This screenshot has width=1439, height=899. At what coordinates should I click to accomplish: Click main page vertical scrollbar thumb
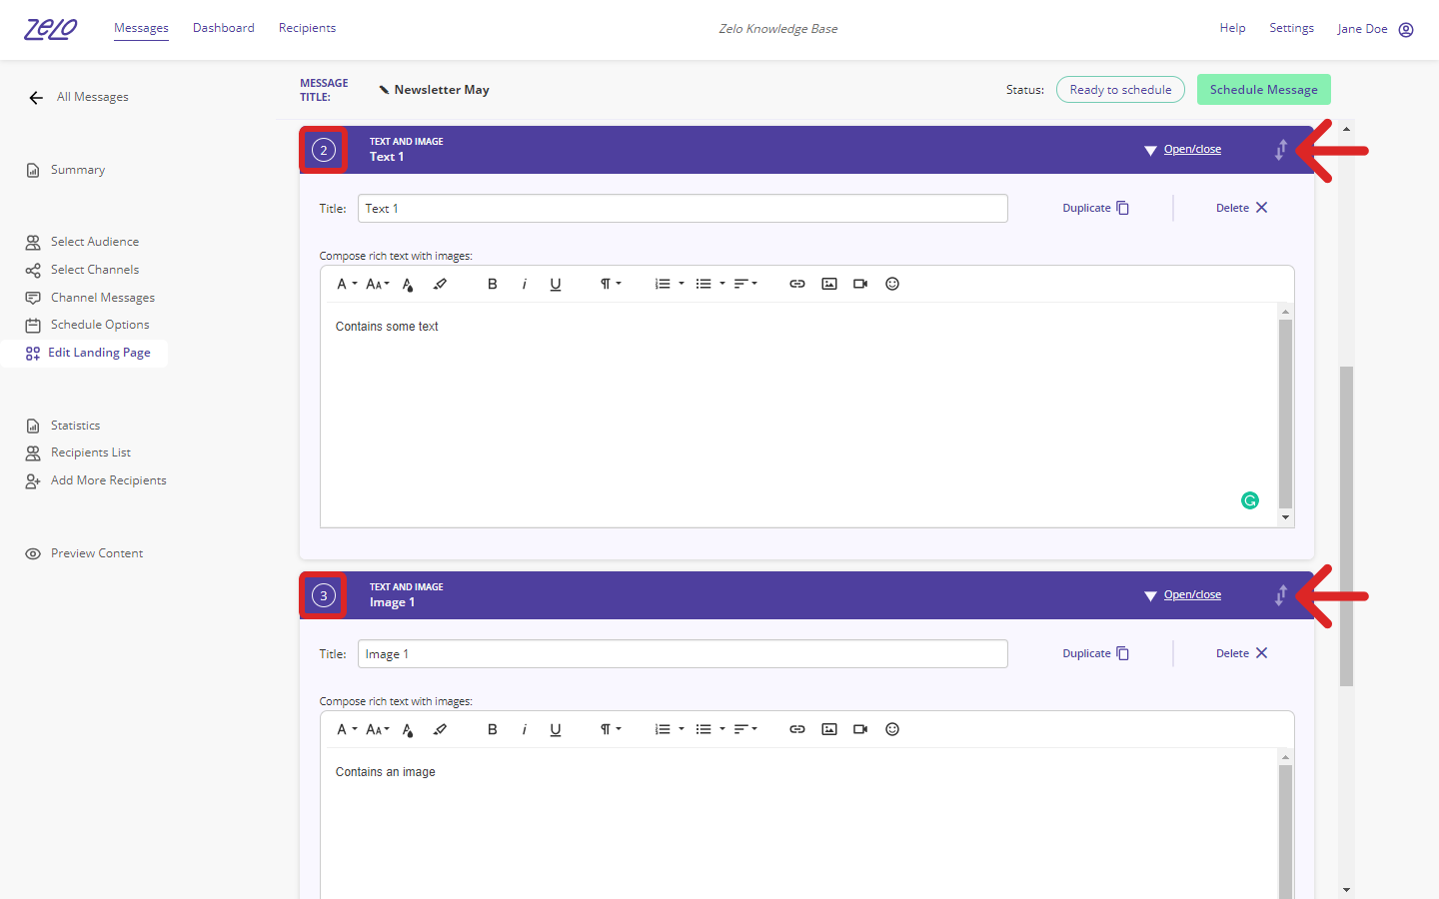[1346, 525]
